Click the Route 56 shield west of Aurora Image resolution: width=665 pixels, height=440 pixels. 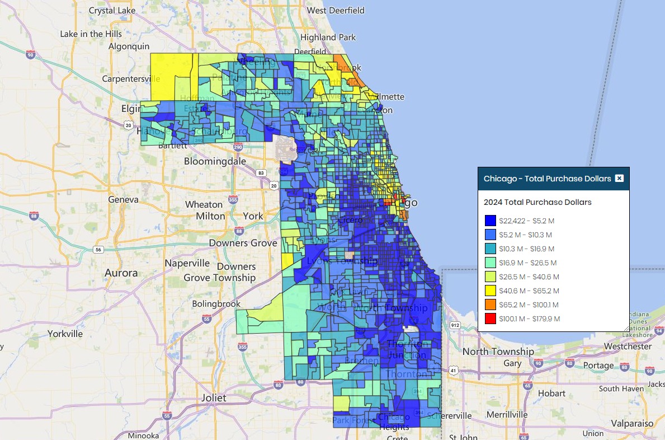point(98,250)
